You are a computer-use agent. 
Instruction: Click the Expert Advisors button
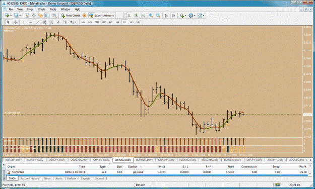pyautogui.click(x=102, y=16)
